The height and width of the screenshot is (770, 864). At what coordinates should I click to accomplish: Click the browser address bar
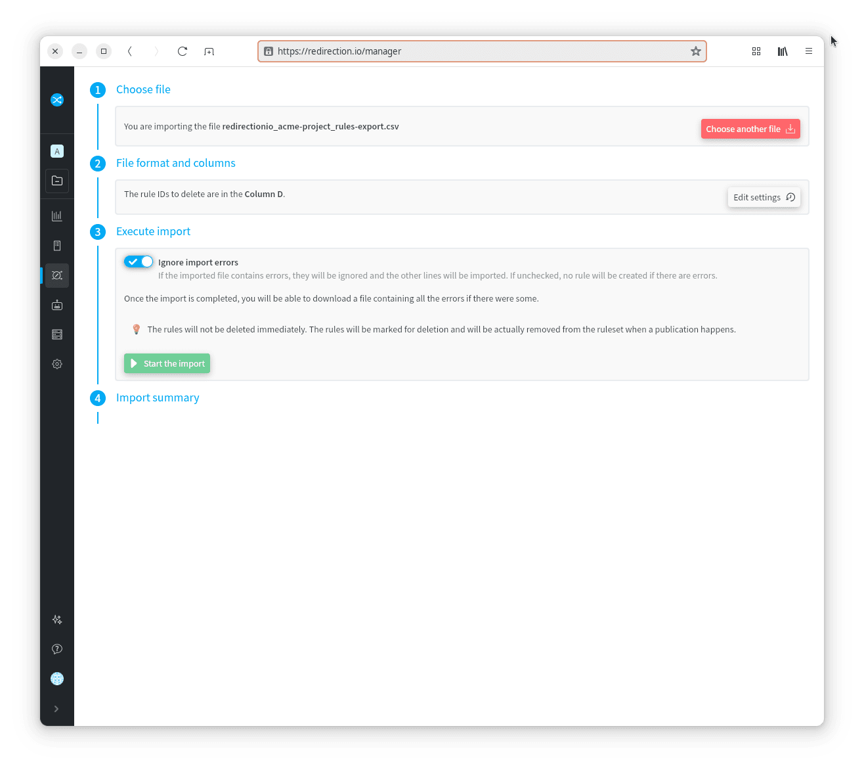[482, 51]
